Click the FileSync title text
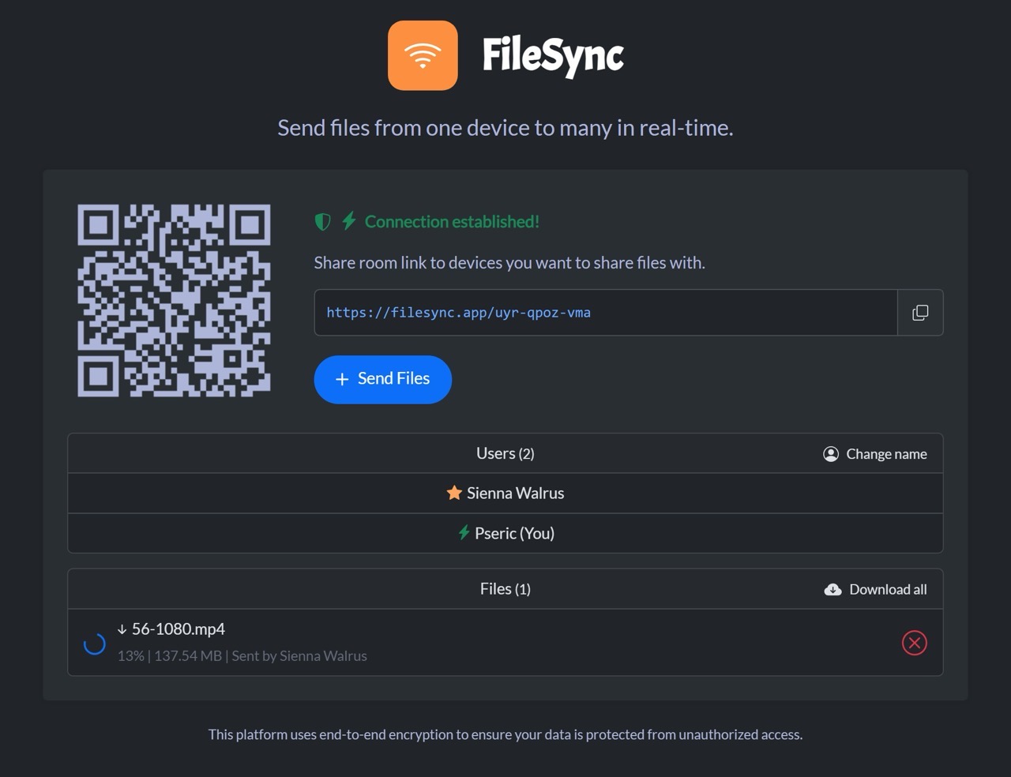The image size is (1011, 777). click(x=553, y=55)
